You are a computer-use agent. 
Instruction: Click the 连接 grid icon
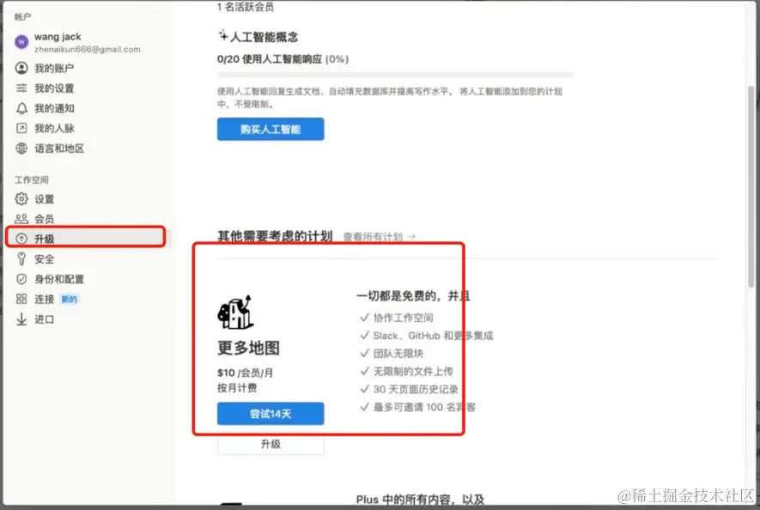(21, 299)
